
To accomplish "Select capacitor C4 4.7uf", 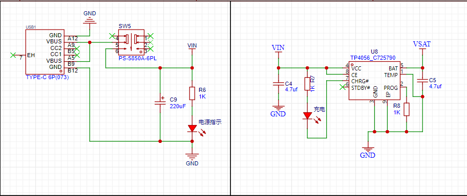I will 279,84.
